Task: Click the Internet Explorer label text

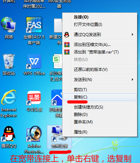Action: tap(9, 112)
